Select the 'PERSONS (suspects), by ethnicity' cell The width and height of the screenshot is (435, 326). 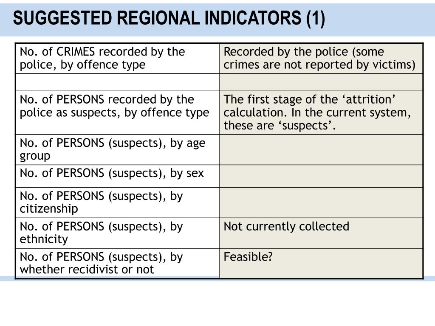tap(117, 233)
